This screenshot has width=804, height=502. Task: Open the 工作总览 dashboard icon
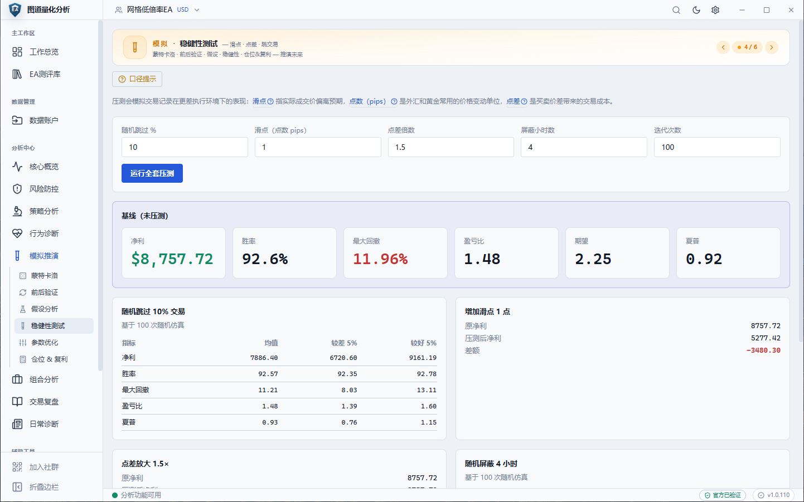(x=17, y=52)
